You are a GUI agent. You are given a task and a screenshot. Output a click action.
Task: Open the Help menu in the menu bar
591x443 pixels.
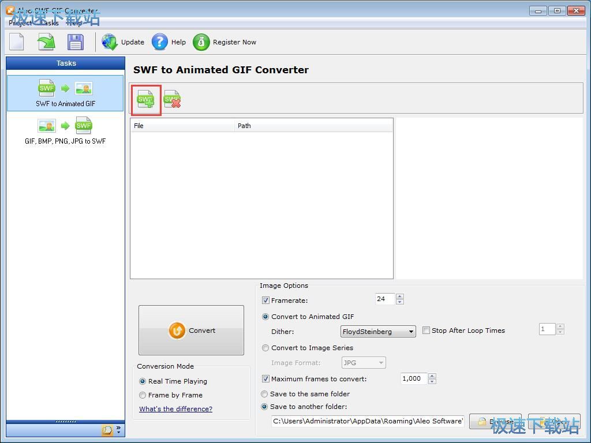point(74,23)
